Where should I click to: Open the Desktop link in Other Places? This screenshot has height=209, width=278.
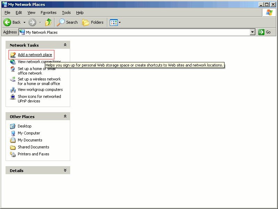tap(25, 126)
